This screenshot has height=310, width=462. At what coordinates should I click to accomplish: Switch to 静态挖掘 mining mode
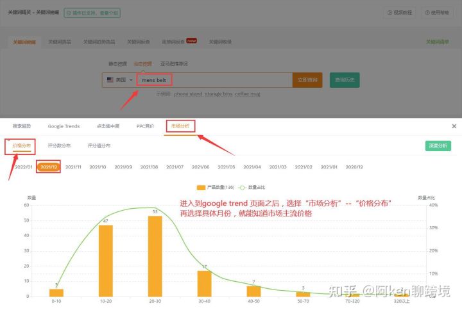tap(117, 63)
